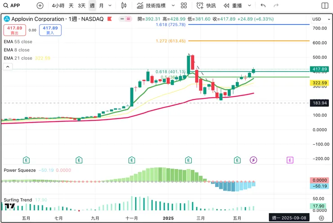Screen dimensions: 333x223
Task: Select the 3天 timeframe
Action: (81, 5)
